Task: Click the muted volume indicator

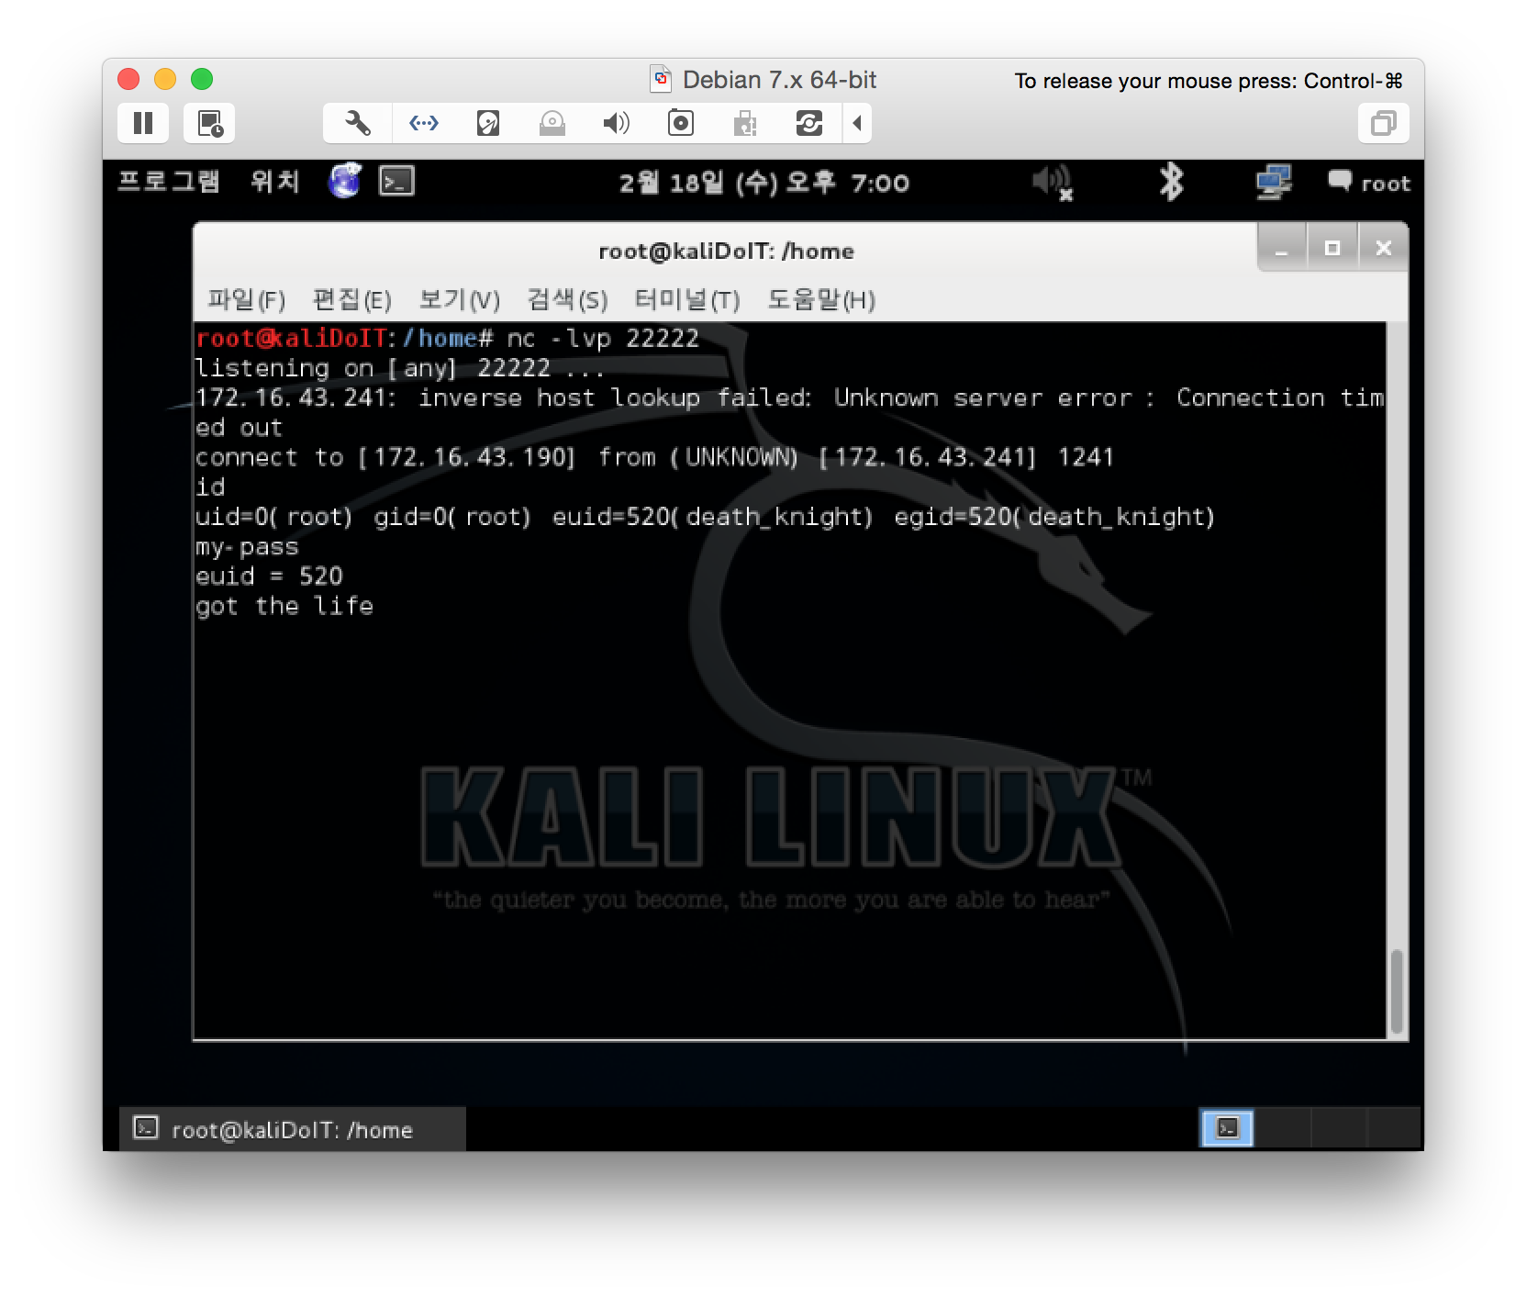Action: 1052,182
